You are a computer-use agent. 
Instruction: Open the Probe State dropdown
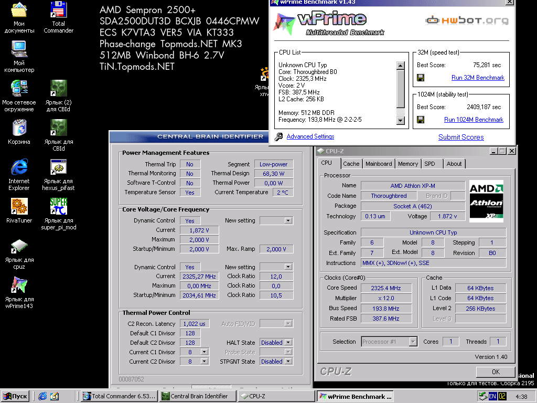coord(288,352)
